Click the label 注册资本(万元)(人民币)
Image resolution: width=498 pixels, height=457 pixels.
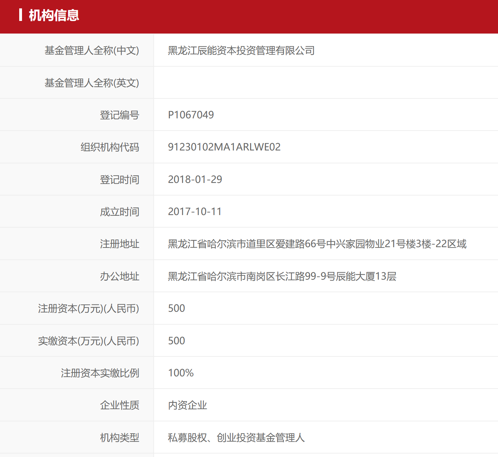[89, 308]
